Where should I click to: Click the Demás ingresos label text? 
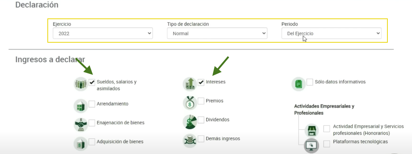223,138
